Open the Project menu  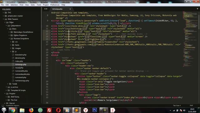tap(46, 5)
